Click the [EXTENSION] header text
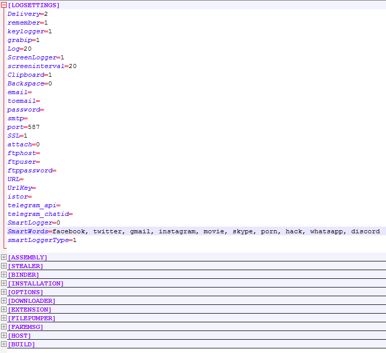Image resolution: width=386 pixels, height=353 pixels. point(30,310)
